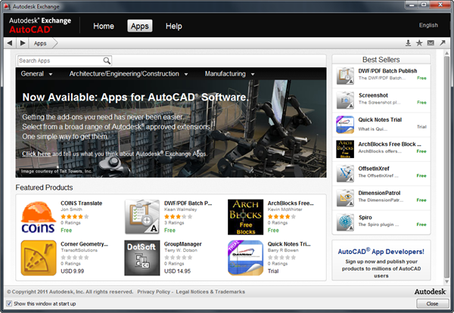This screenshot has height=313, width=454.
Task: Click the search magnifier icon
Action: (x=107, y=60)
